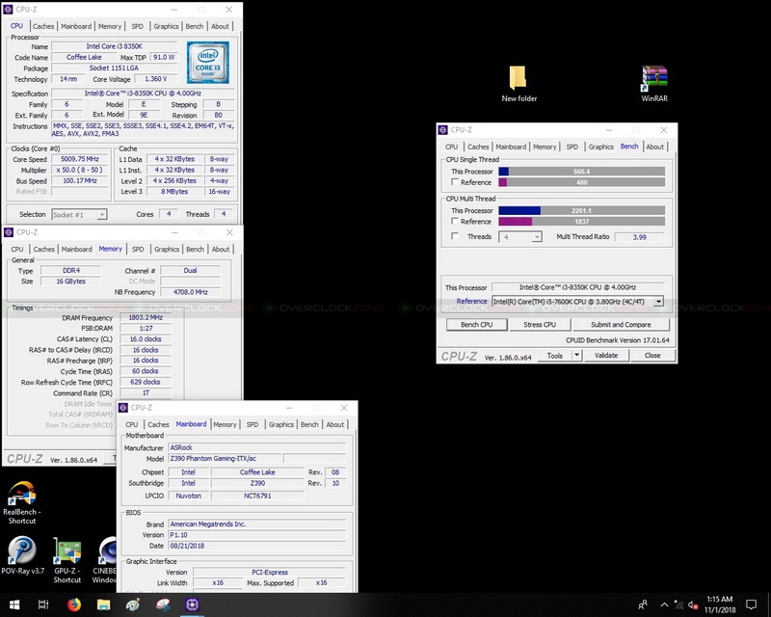Select the SPD tab in the Memory window
Screen dimensions: 771x617
point(138,250)
